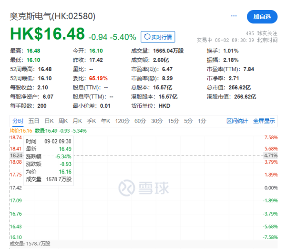
Task: Click 全屏显示 link
Action: point(264,121)
